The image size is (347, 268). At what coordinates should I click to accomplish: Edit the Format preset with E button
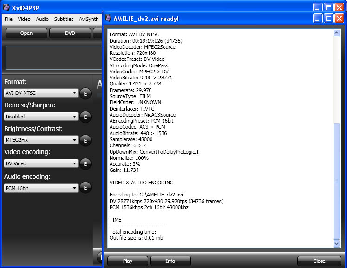(x=85, y=94)
